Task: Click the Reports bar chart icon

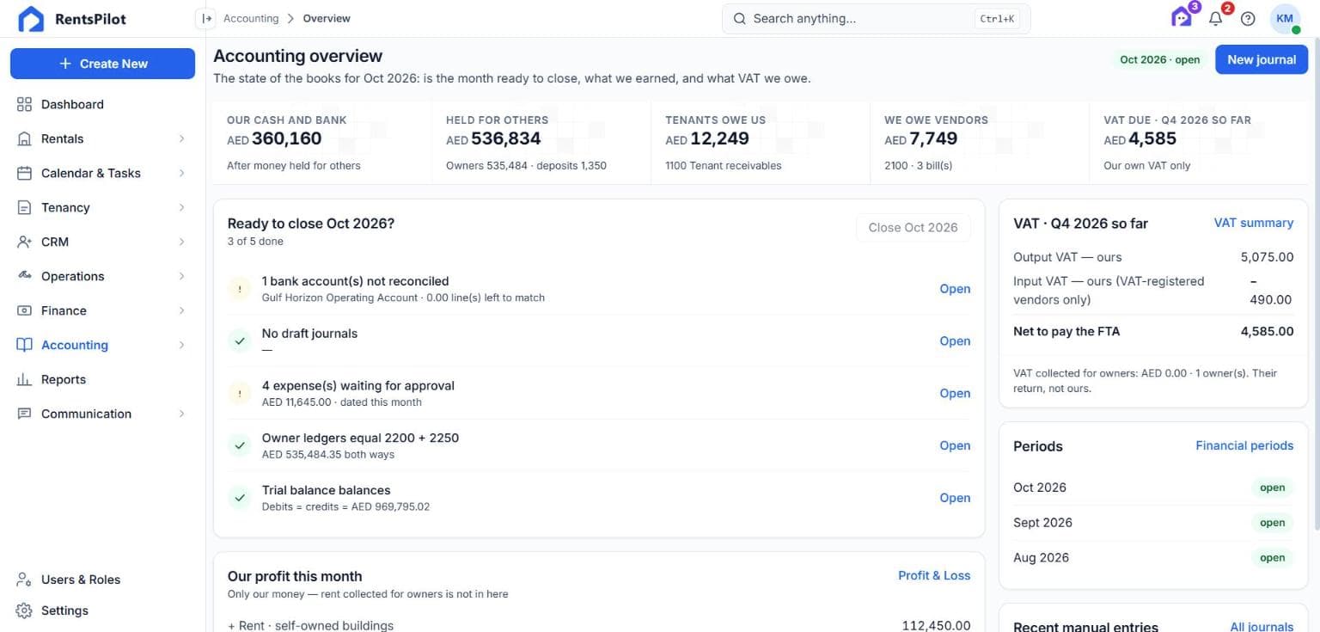Action: [24, 379]
